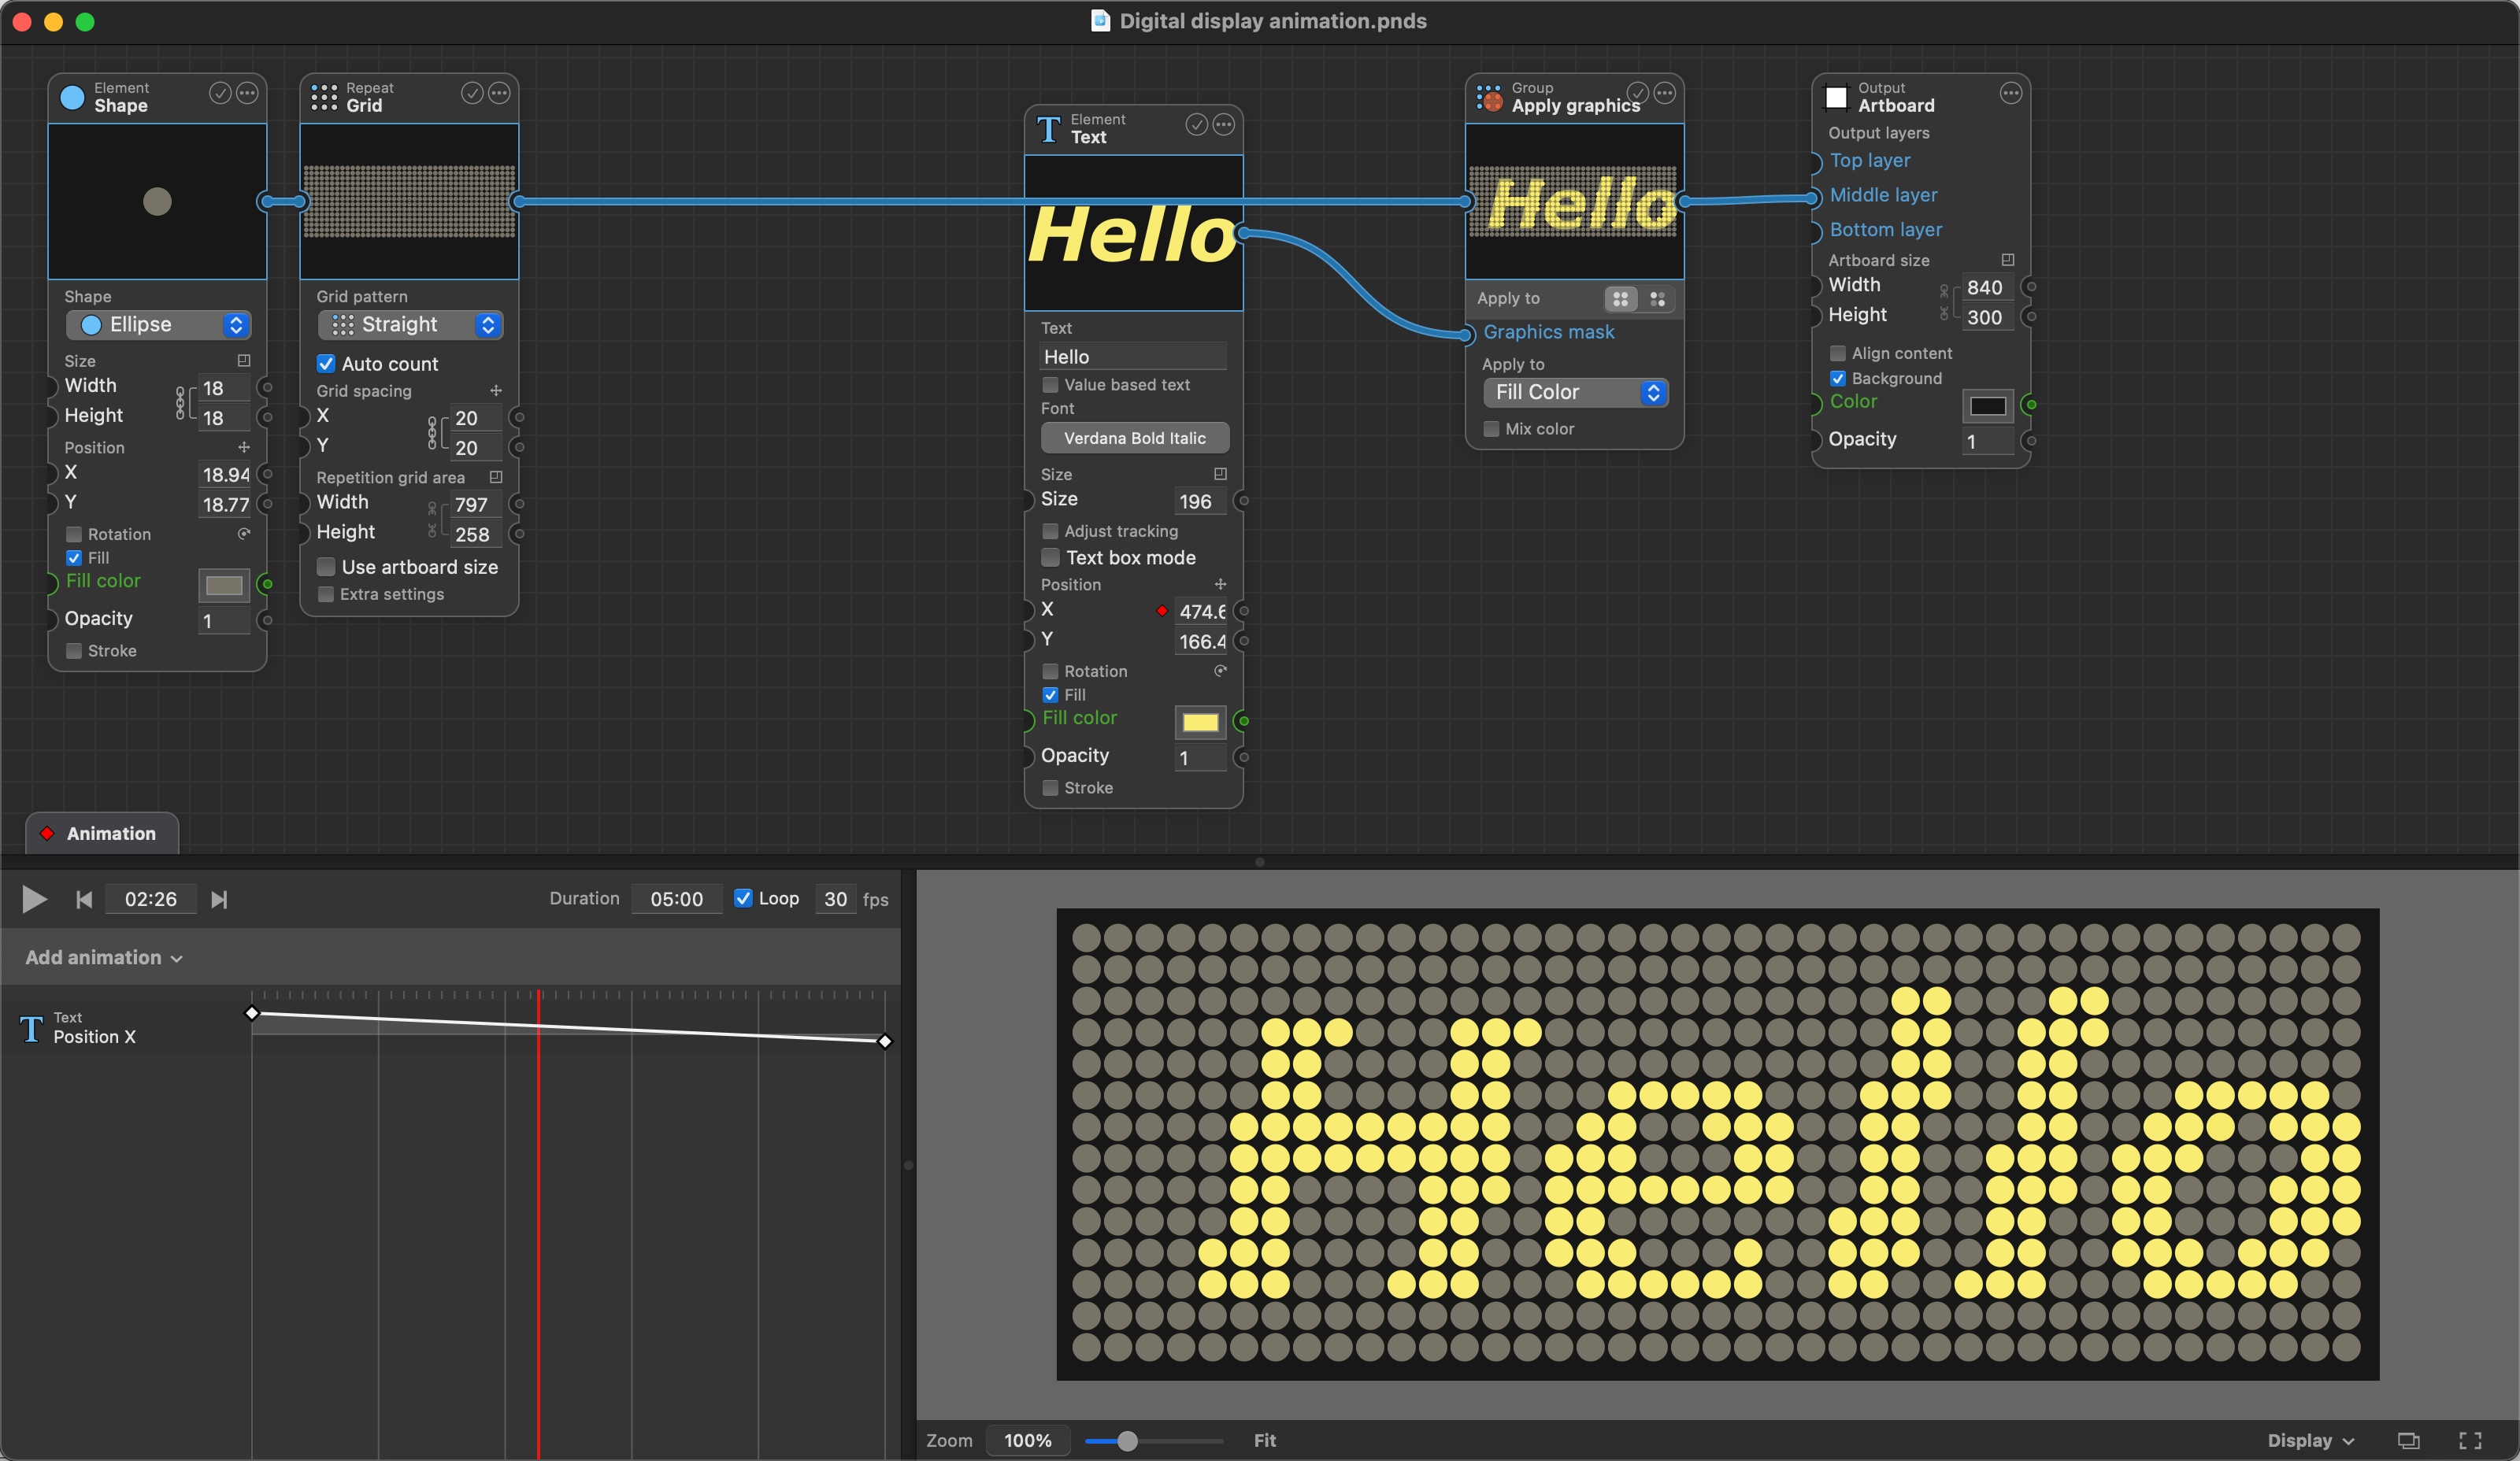Enable the Mix color checkbox
2520x1461 pixels.
point(1491,429)
